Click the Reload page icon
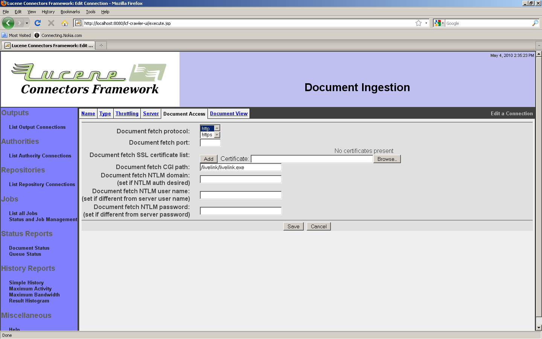This screenshot has width=542, height=339. point(38,23)
